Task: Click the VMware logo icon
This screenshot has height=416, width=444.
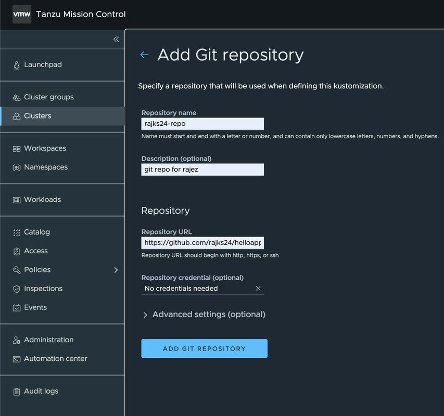Action: [22, 15]
